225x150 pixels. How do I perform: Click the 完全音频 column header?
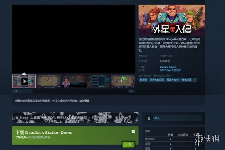(x=183, y=135)
